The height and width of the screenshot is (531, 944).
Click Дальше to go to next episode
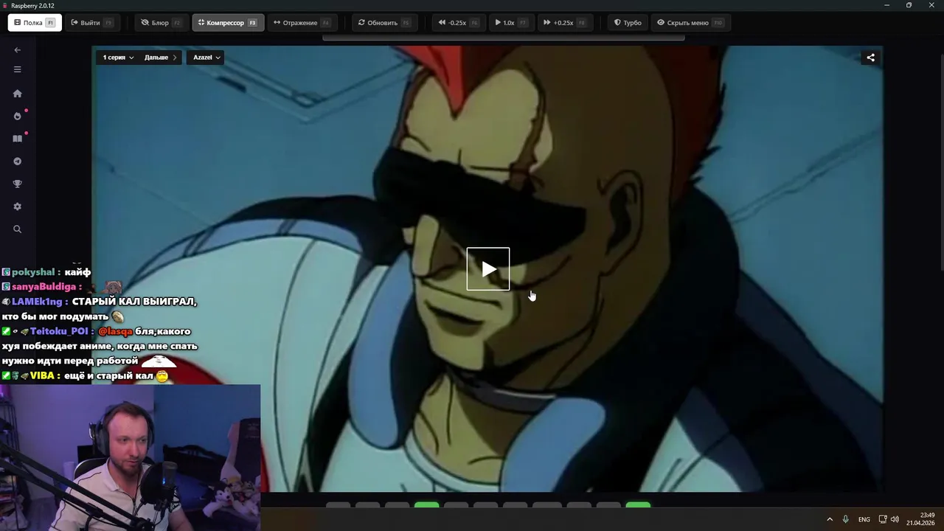161,58
